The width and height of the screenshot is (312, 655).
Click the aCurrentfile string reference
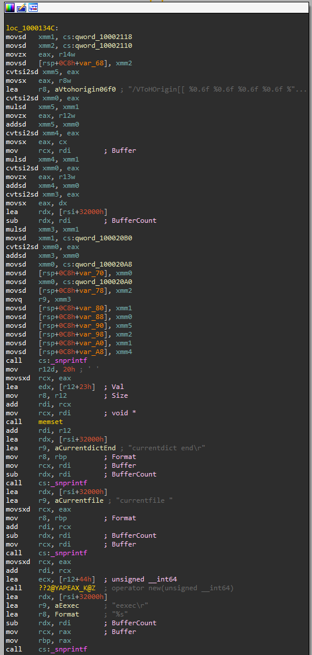click(79, 500)
